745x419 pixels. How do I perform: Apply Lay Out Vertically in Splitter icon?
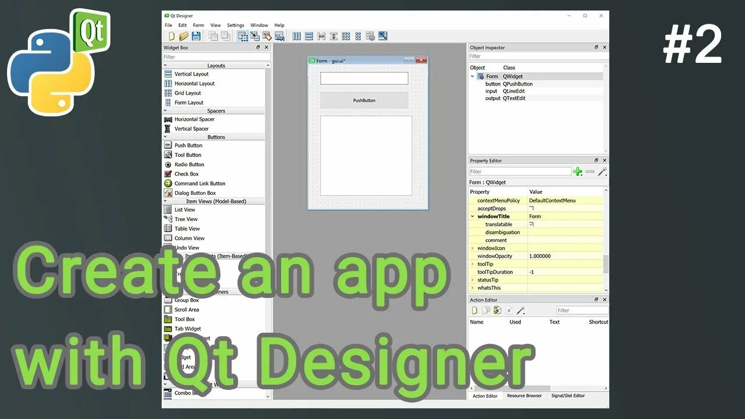click(x=334, y=36)
